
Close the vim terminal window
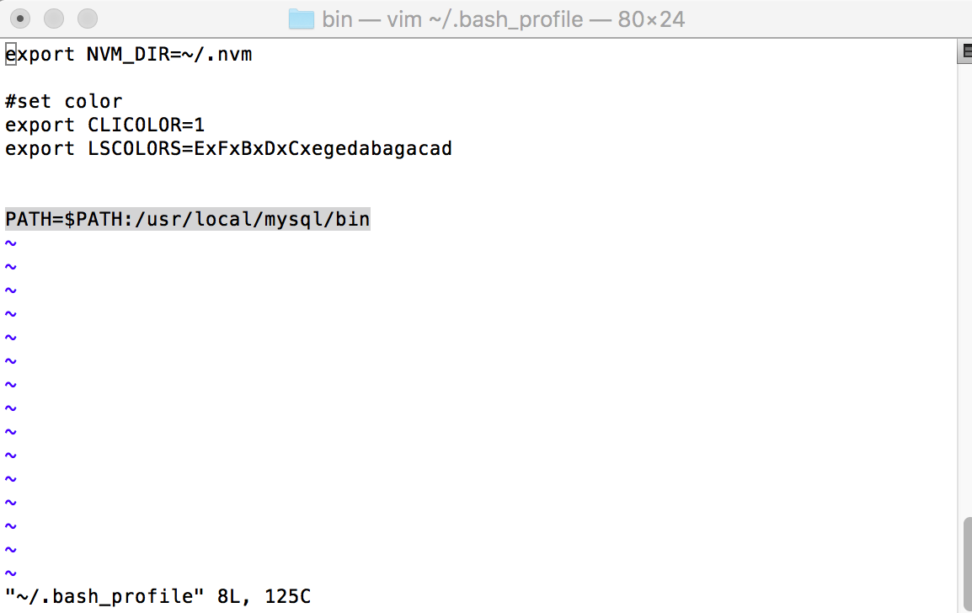[x=20, y=19]
